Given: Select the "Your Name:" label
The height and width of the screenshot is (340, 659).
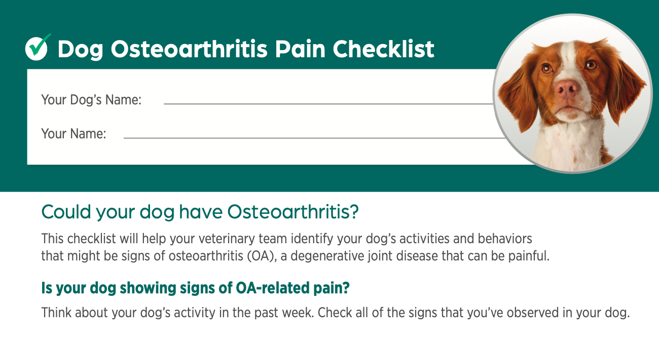Looking at the screenshot, I should pos(74,134).
